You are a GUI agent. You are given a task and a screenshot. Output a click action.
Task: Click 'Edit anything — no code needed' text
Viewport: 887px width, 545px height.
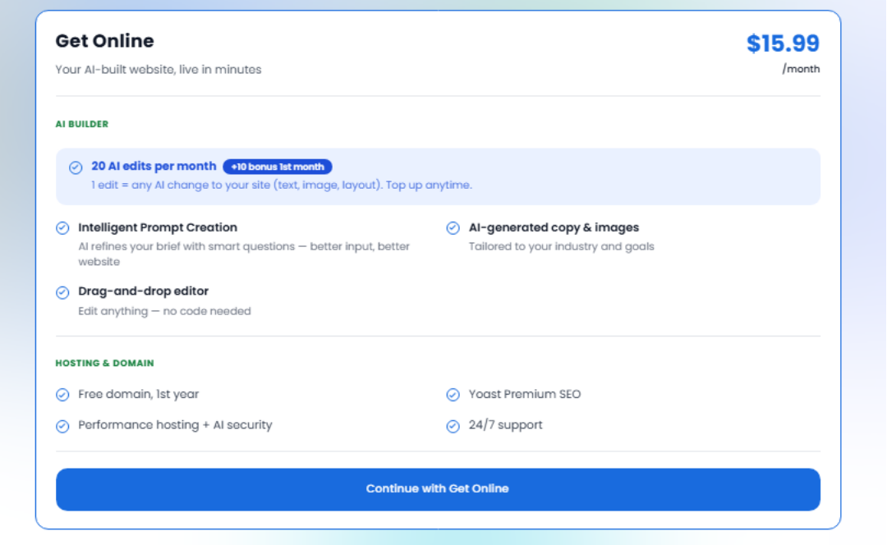[x=164, y=312]
